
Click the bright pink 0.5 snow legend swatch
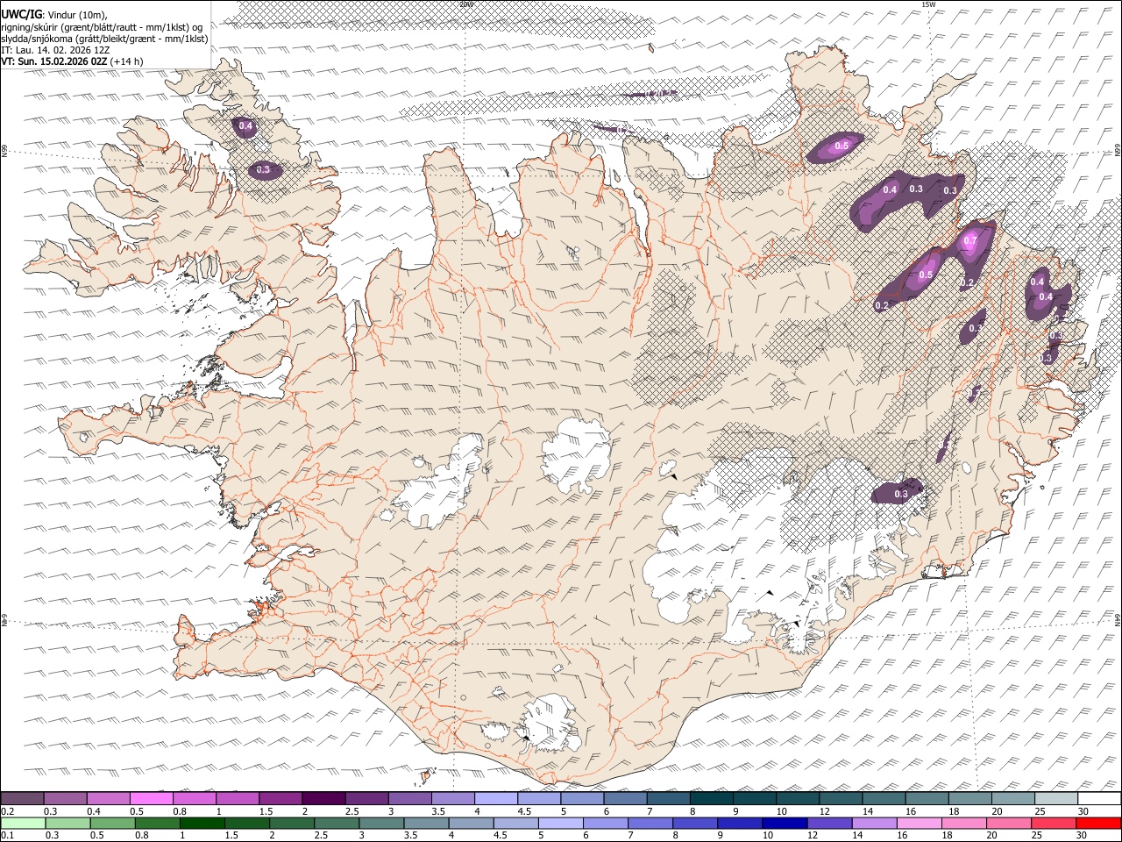point(152,798)
